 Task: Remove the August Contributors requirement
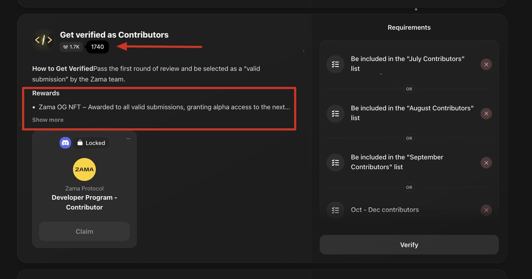coord(486,114)
